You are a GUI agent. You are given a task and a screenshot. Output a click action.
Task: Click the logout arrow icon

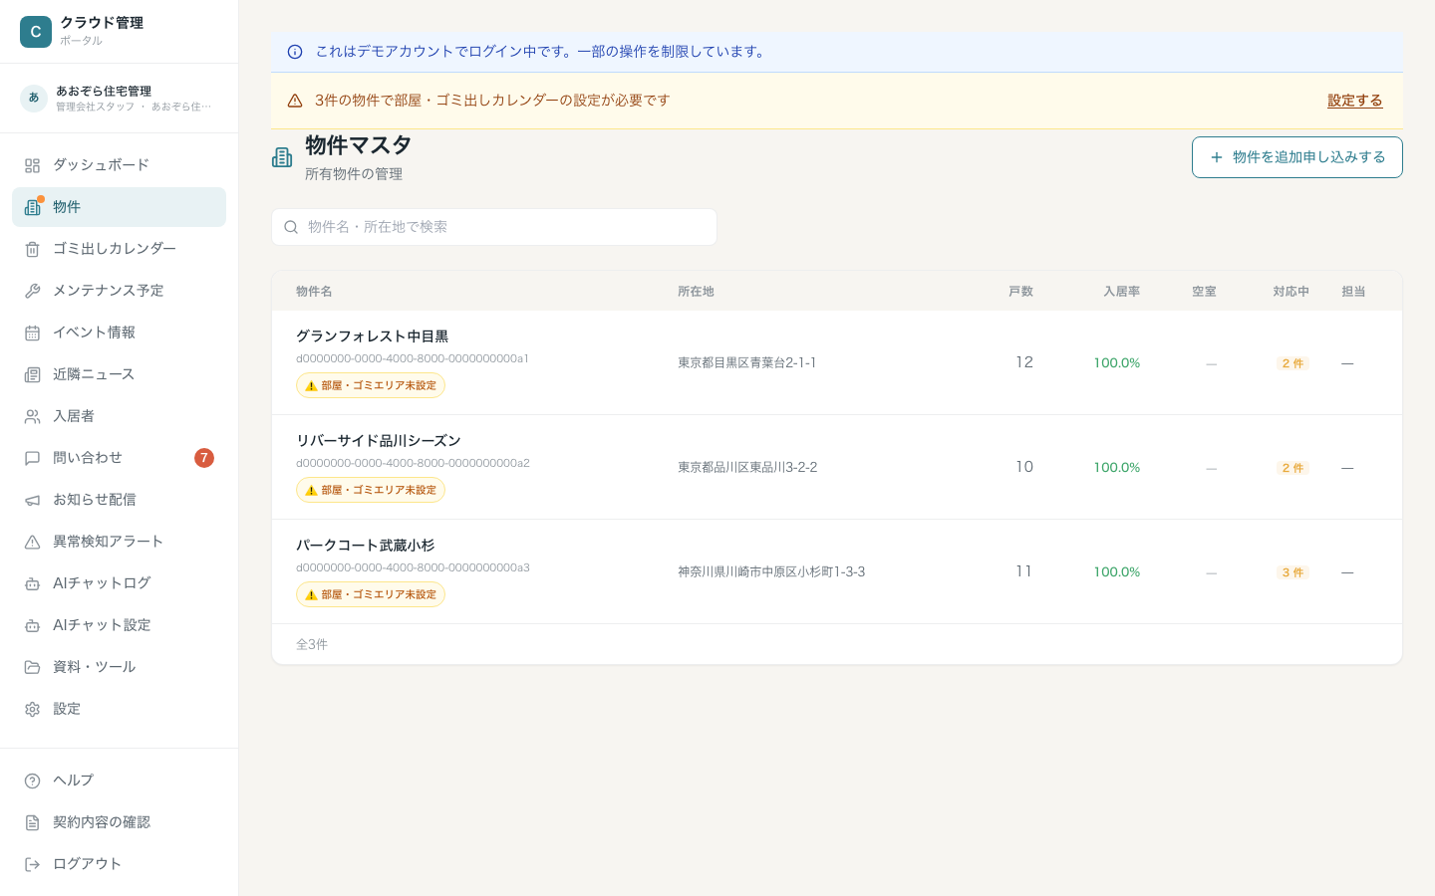pyautogui.click(x=32, y=864)
